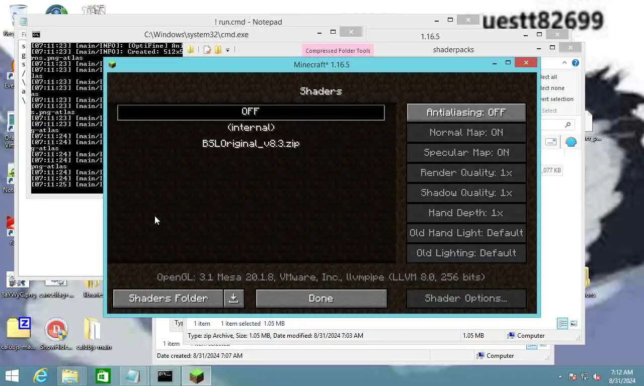
Task: Change Shadow Quality: 1x option
Action: [x=466, y=193]
